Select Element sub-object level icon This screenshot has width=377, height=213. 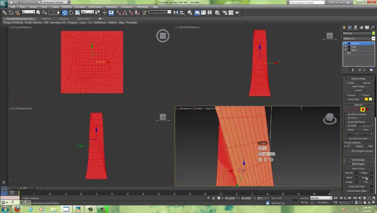(367, 109)
